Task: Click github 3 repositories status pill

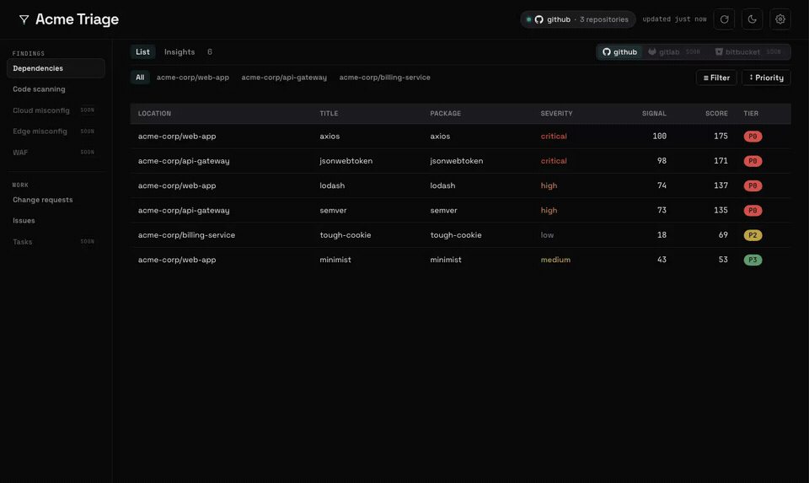Action: (577, 19)
